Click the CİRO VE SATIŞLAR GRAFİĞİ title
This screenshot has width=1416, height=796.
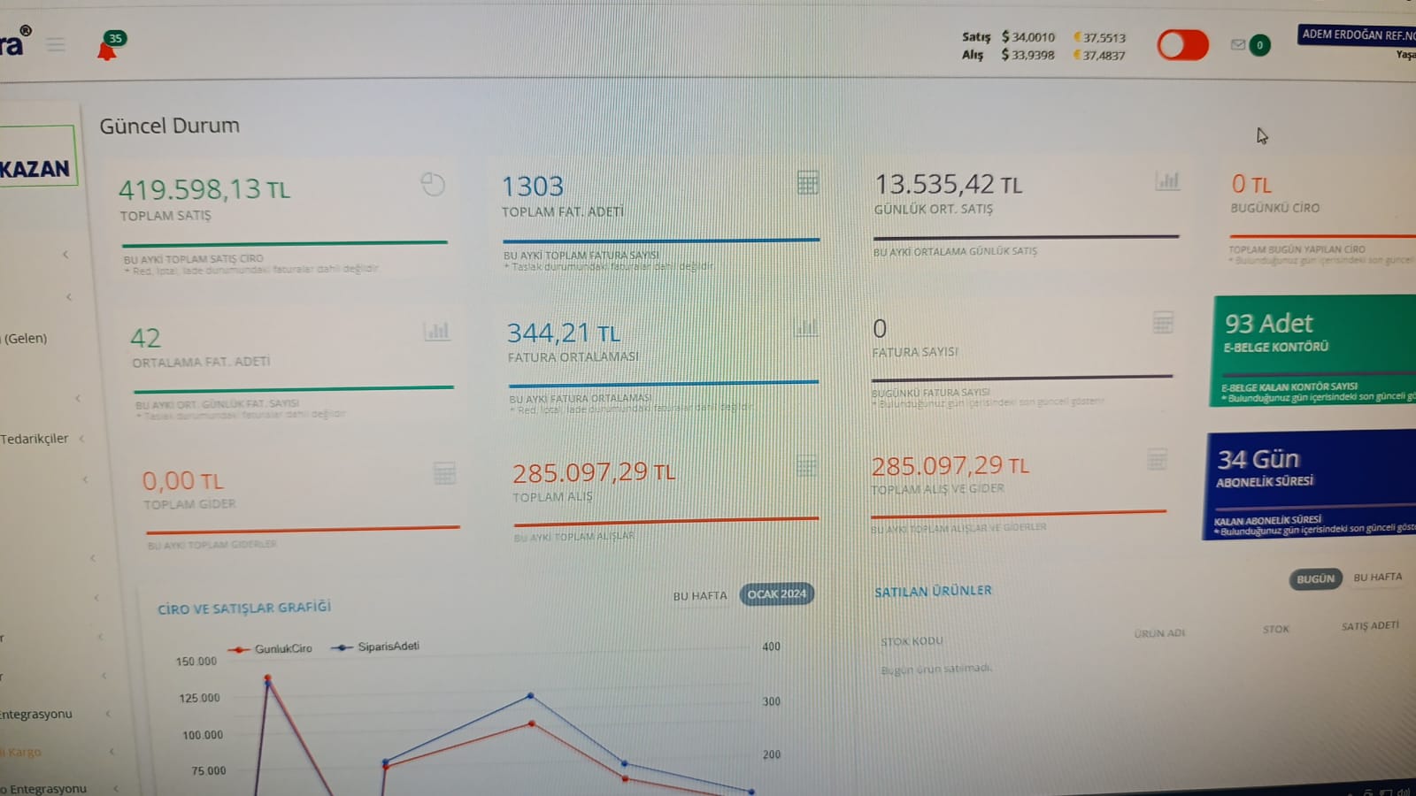(x=244, y=608)
